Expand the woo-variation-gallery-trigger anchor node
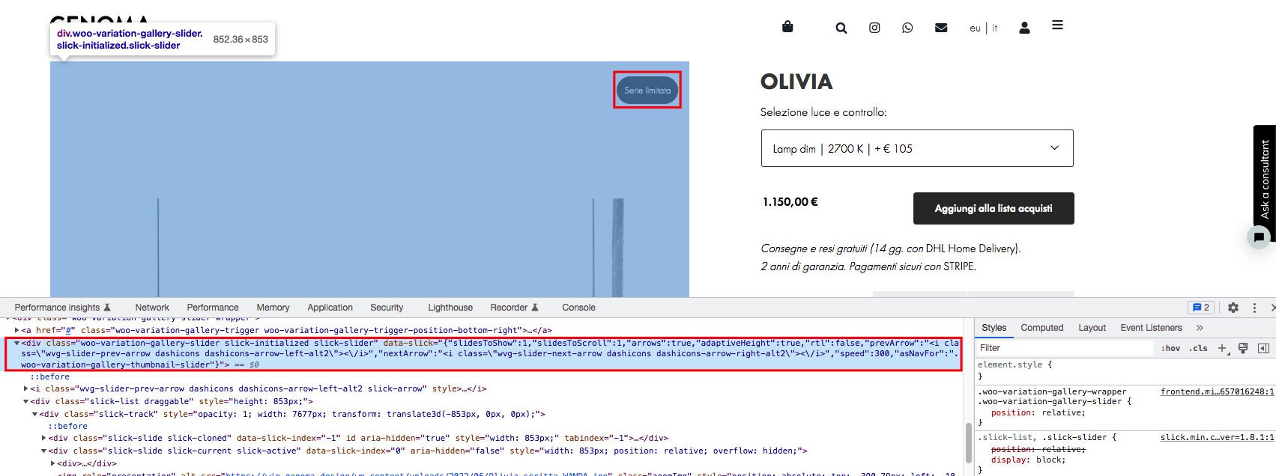 tap(16, 330)
